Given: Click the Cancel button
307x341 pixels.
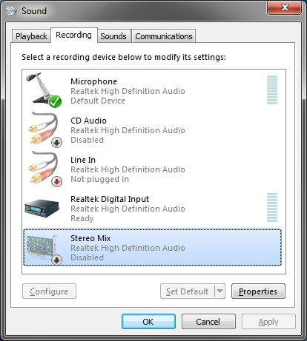Looking at the screenshot, I should [x=208, y=322].
